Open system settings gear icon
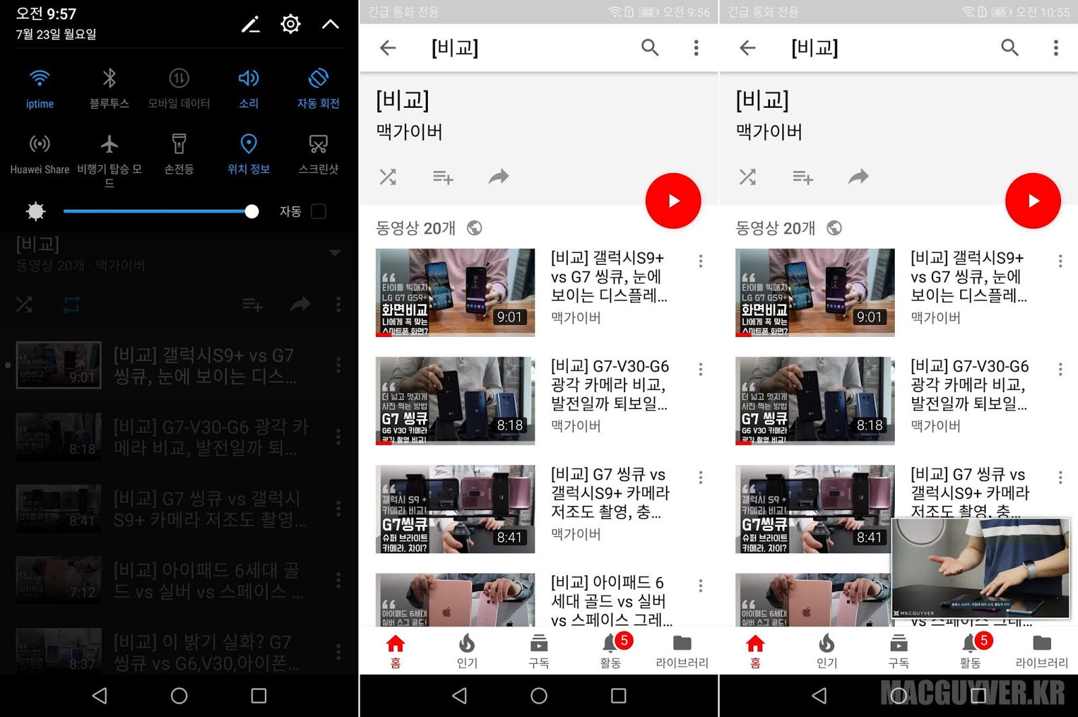 click(x=290, y=24)
